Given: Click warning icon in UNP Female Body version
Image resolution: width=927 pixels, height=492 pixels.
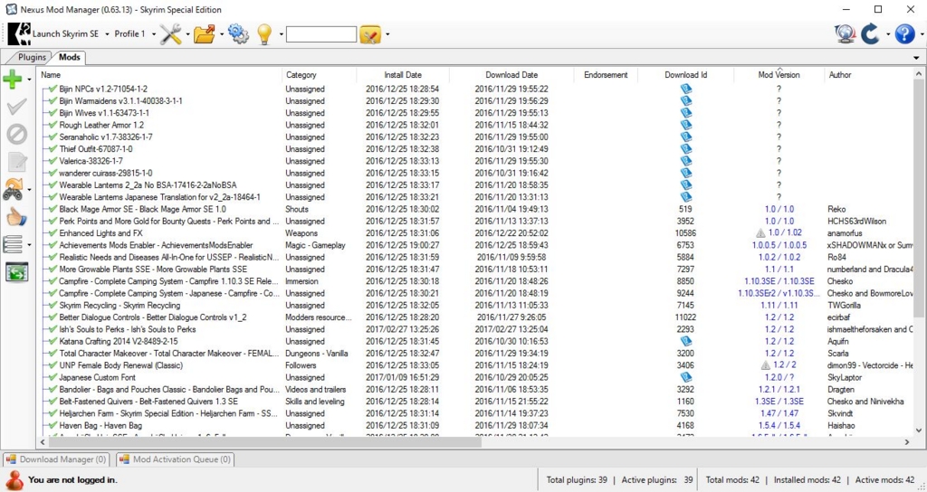Looking at the screenshot, I should tap(766, 365).
